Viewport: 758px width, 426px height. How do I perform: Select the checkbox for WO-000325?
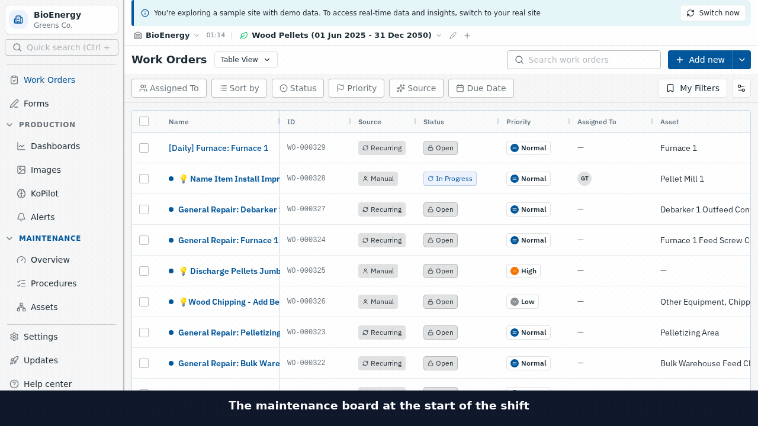(144, 271)
